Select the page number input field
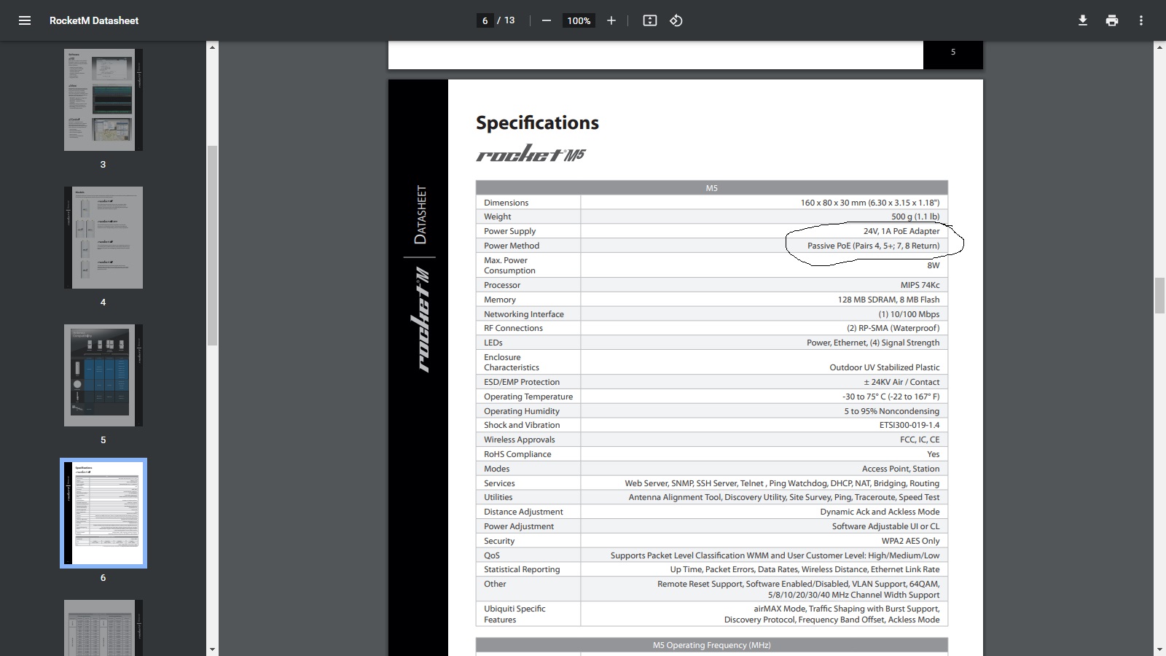Screen dimensions: 1166x656 [485, 20]
